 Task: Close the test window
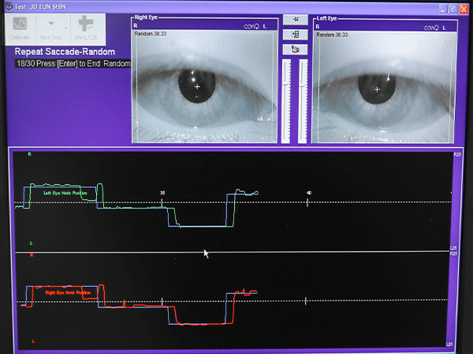coord(465,9)
